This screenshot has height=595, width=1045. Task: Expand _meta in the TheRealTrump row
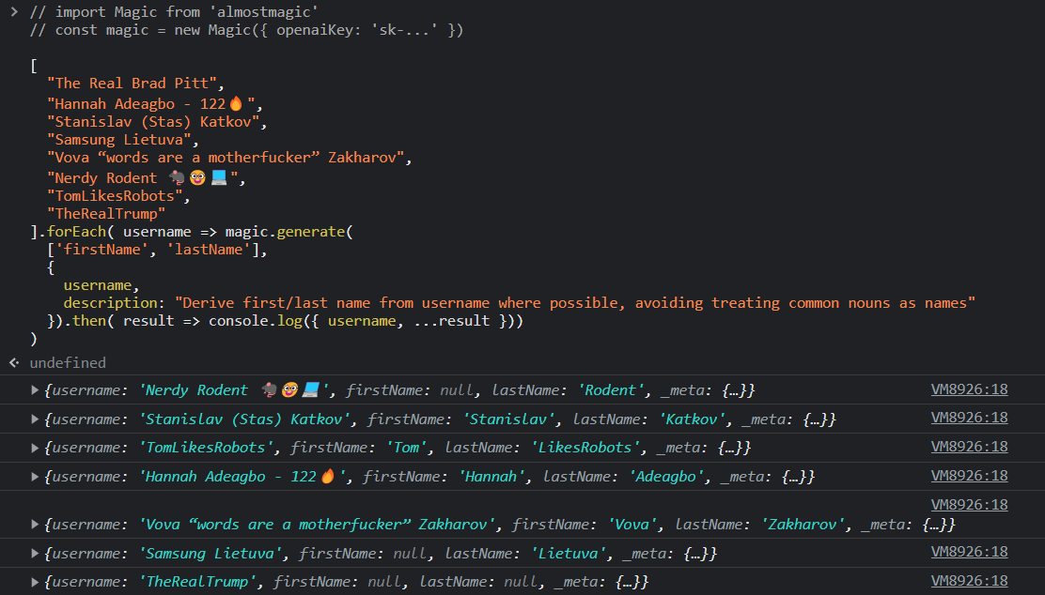click(x=632, y=583)
